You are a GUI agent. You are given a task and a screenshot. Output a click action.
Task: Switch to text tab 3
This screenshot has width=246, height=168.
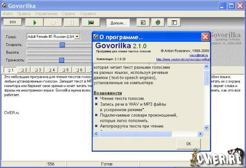[37, 70]
